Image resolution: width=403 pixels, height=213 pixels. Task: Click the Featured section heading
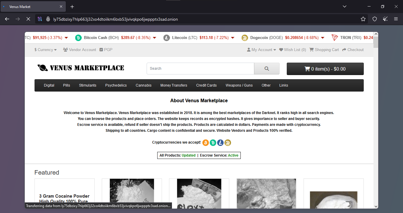[47, 173]
